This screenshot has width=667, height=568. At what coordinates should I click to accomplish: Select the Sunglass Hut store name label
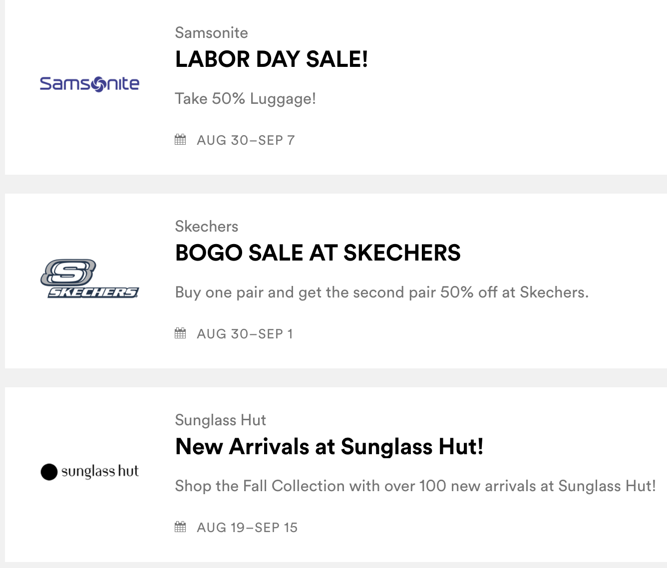(220, 420)
